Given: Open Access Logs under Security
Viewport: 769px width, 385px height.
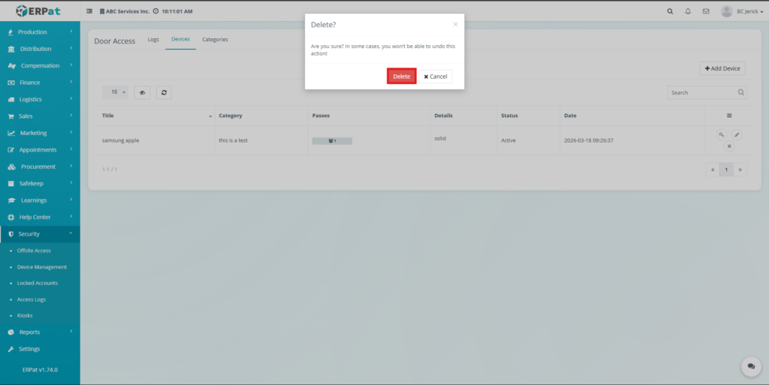Looking at the screenshot, I should tap(32, 299).
